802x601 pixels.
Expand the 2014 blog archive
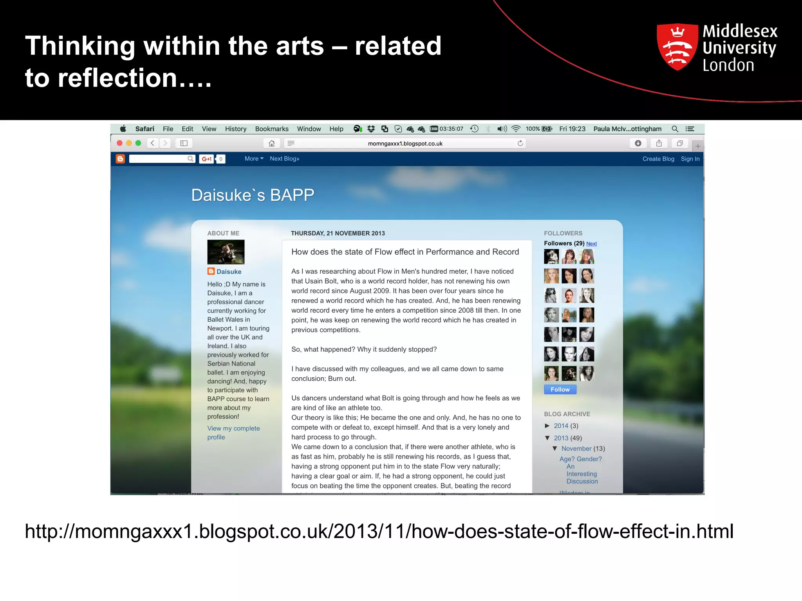pos(547,426)
